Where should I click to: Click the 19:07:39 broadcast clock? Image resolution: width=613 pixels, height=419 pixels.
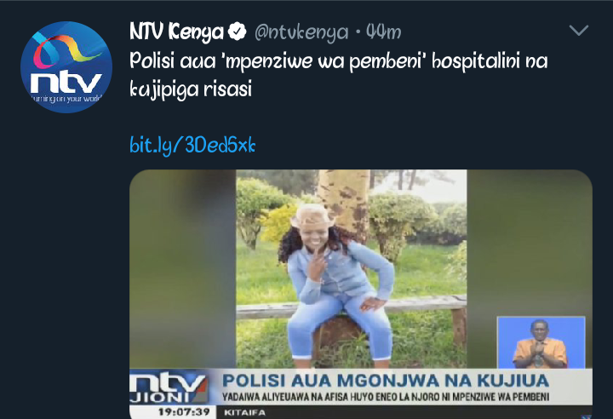[x=184, y=412]
